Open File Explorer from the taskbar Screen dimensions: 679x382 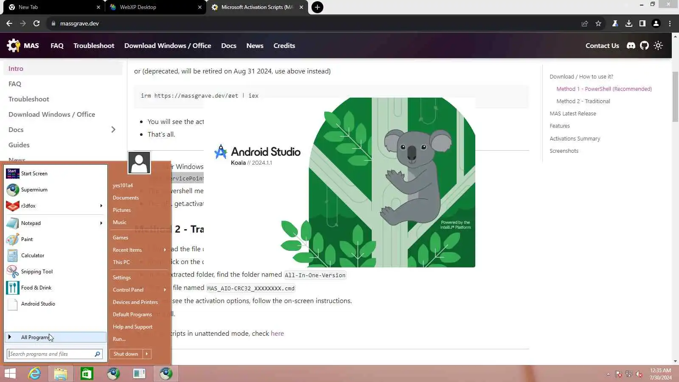point(61,374)
